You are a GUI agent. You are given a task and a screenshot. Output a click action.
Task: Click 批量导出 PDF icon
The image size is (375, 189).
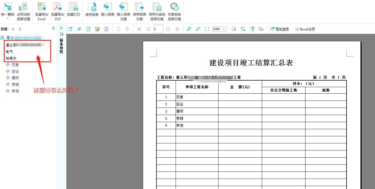pyautogui.click(x=58, y=11)
